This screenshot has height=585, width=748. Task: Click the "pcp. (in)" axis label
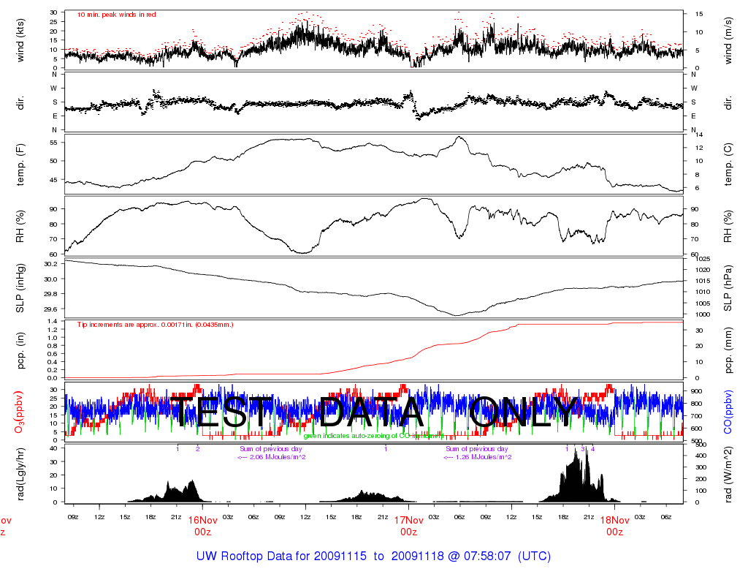click(x=20, y=350)
